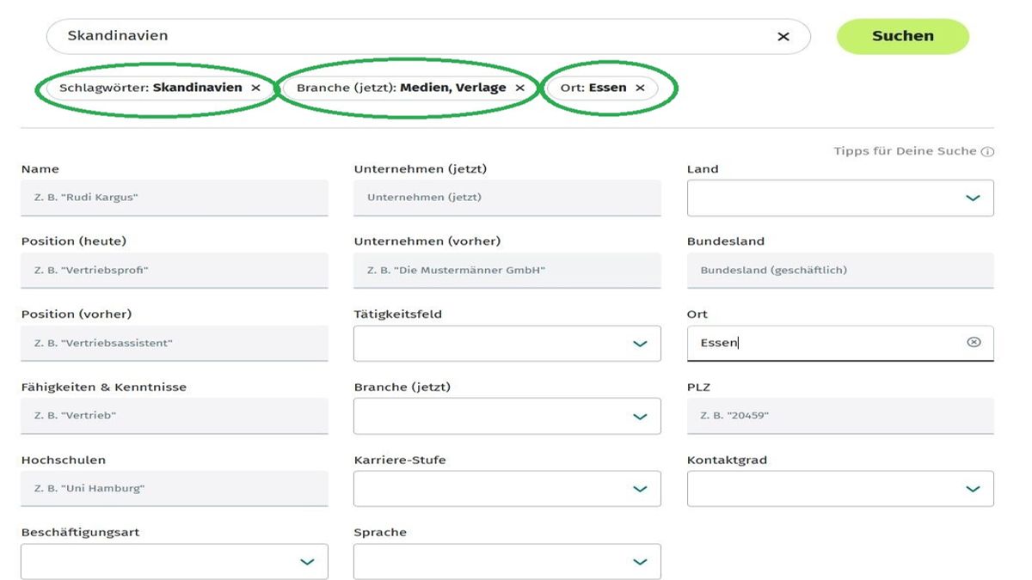Focus the Unternehmen (jetzt) text field
Image resolution: width=1032 pixels, height=580 pixels.
tap(507, 198)
